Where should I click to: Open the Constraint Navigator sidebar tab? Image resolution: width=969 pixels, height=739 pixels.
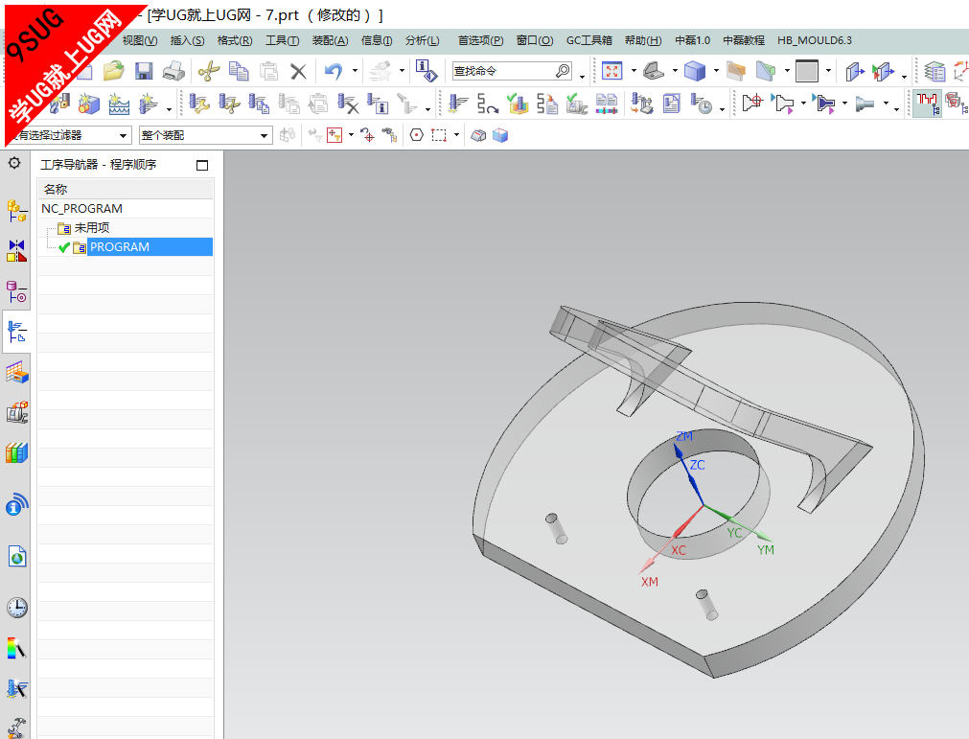click(16, 251)
